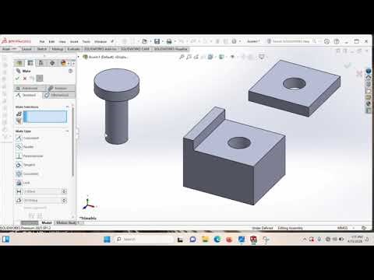Image resolution: width=374 pixels, height=280 pixels.
Task: Switch to the Evaluate ribbon tab
Action: (x=73, y=49)
